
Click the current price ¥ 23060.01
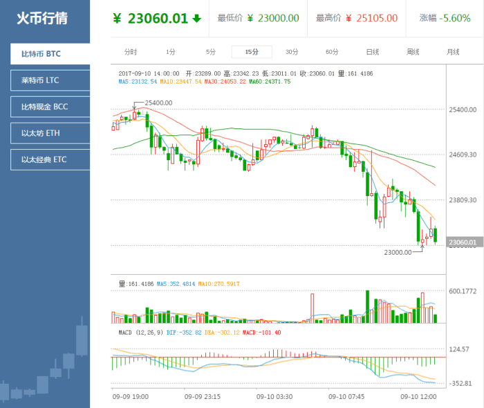pos(151,19)
